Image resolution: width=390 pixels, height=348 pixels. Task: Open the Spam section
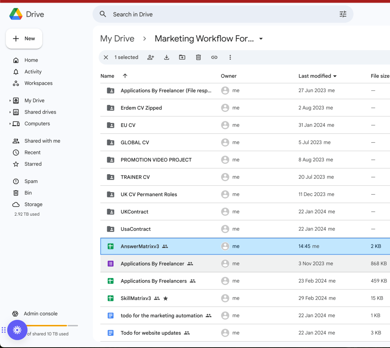[31, 181]
